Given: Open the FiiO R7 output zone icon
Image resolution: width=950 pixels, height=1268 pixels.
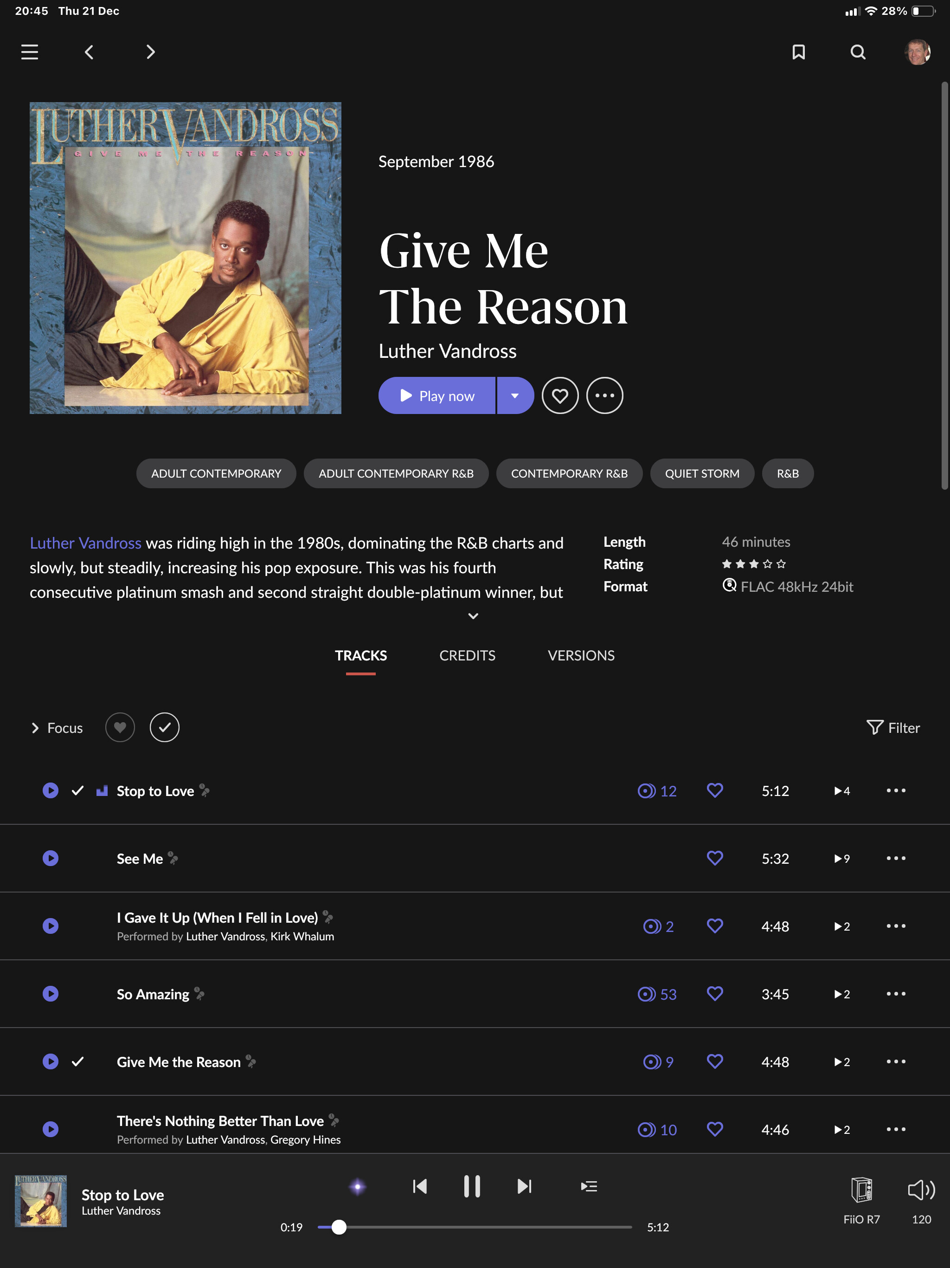Looking at the screenshot, I should (861, 1190).
